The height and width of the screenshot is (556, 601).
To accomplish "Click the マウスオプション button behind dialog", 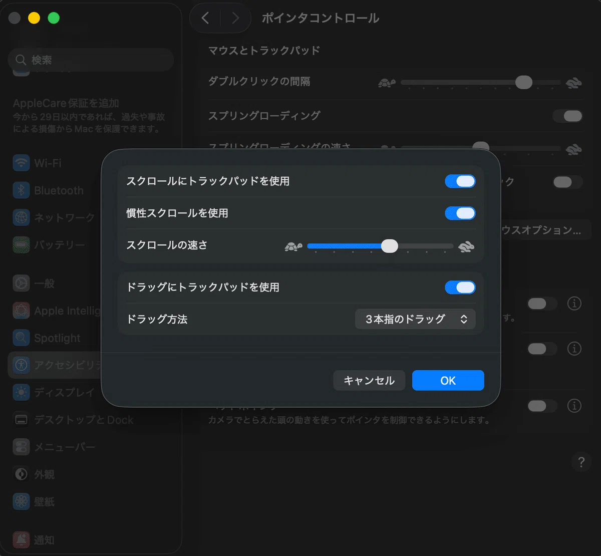I will pos(546,230).
